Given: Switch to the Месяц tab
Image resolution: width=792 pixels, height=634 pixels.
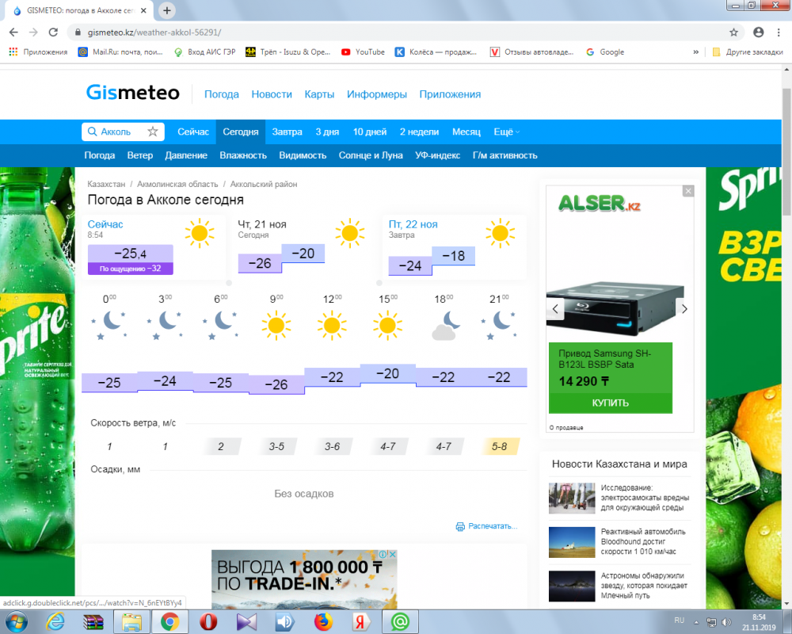Looking at the screenshot, I should (466, 132).
